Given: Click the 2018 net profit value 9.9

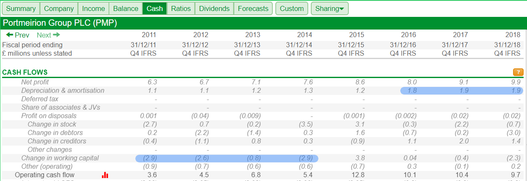Looking at the screenshot, I should click(x=516, y=82).
